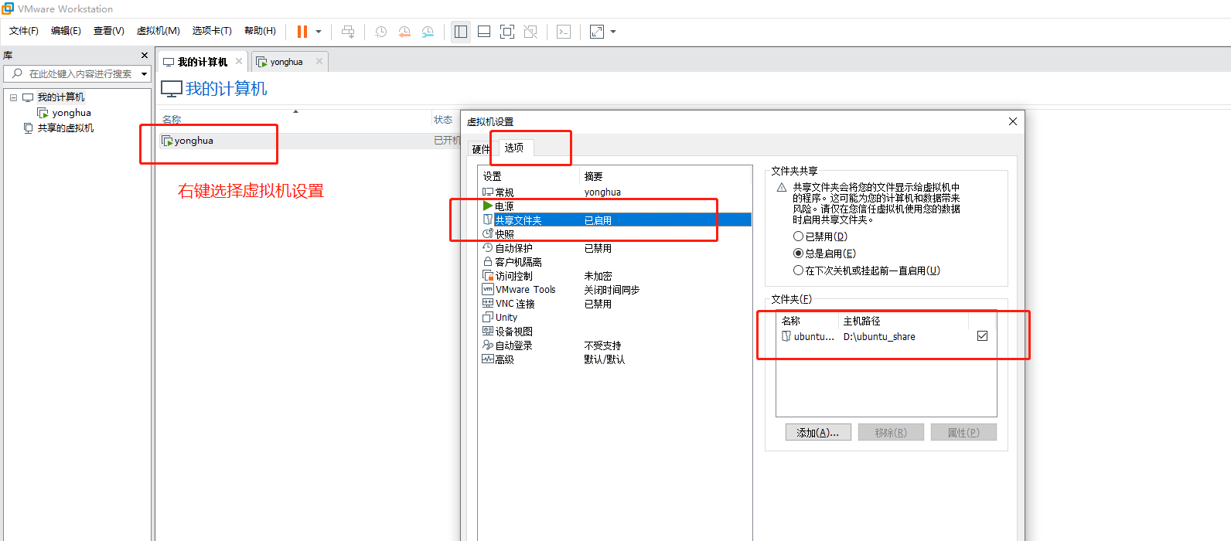This screenshot has height=541, width=1231.
Task: Open the 文件(F) menu
Action: [24, 31]
